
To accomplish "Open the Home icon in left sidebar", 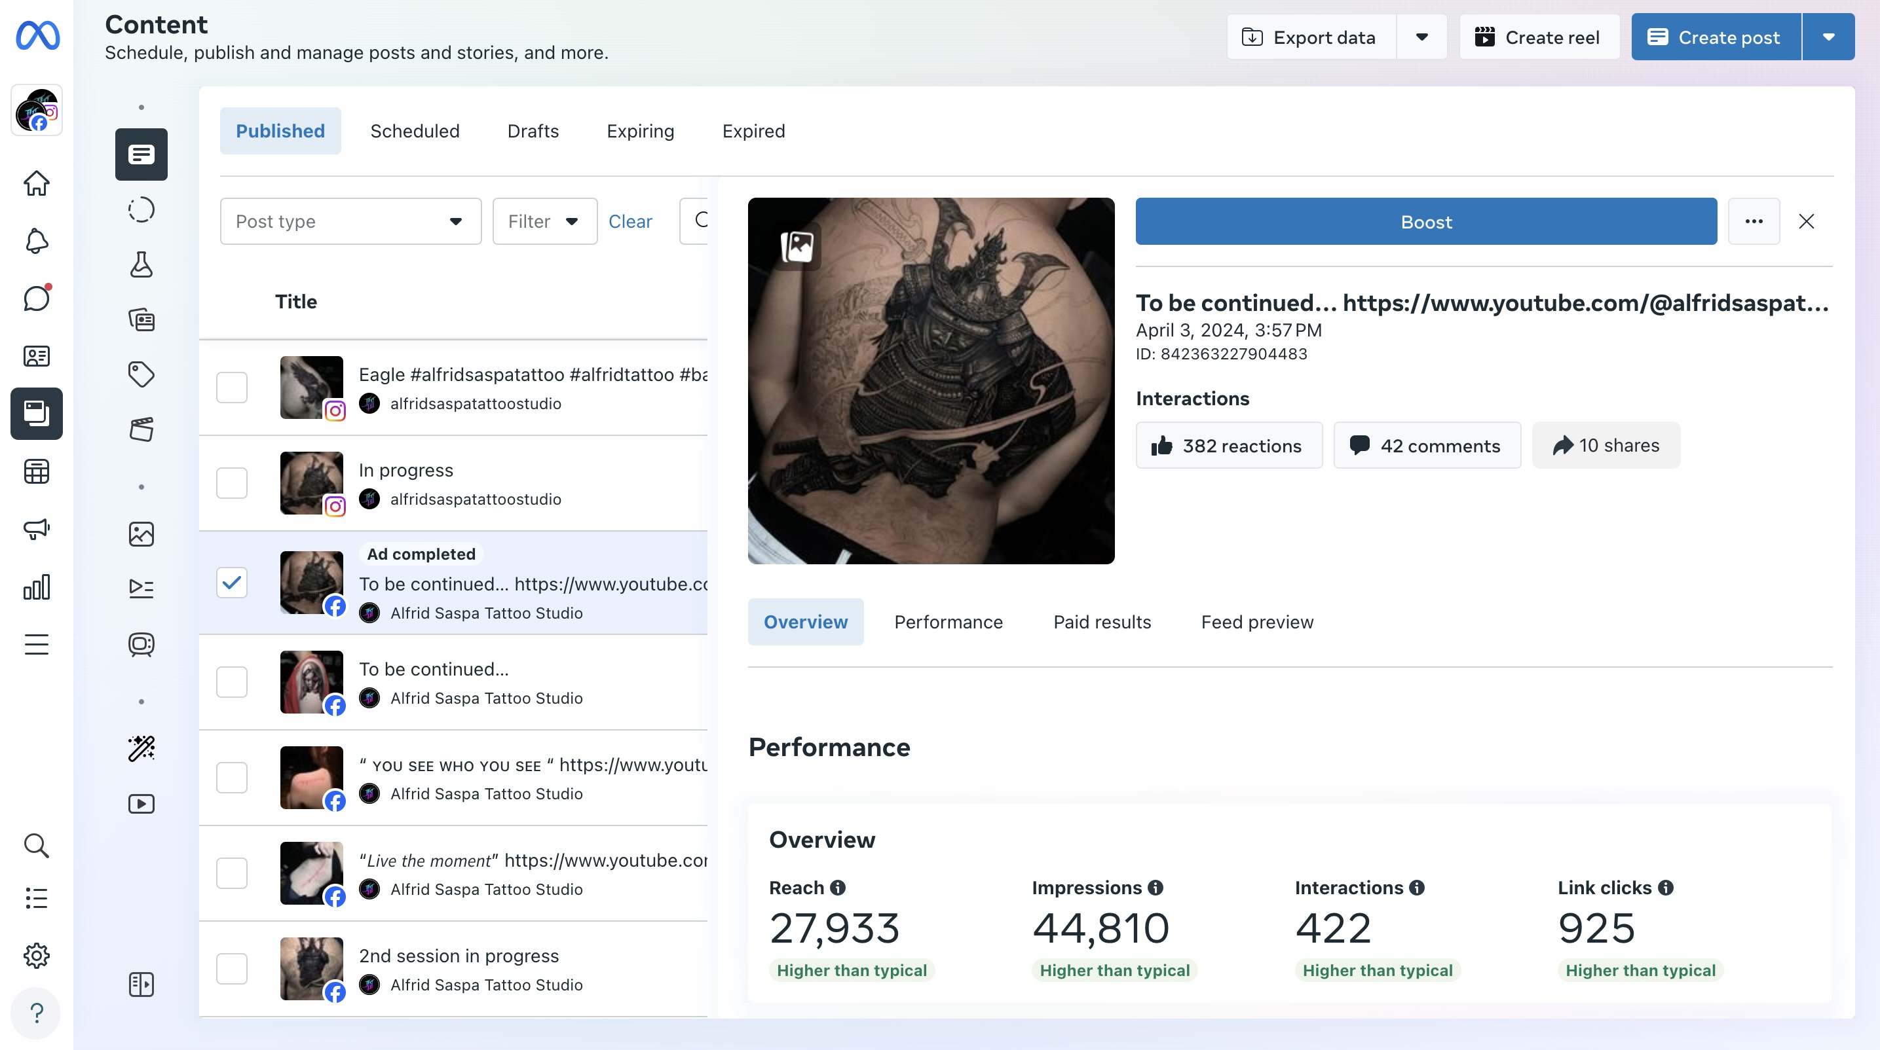I will pos(37,183).
